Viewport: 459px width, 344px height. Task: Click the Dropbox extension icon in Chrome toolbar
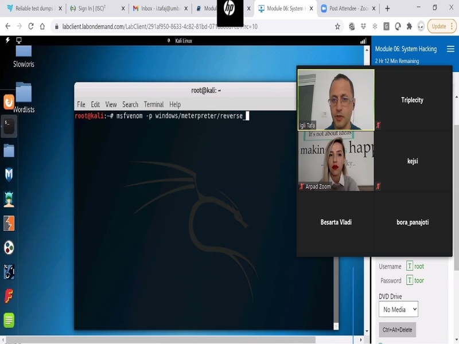[x=363, y=26]
